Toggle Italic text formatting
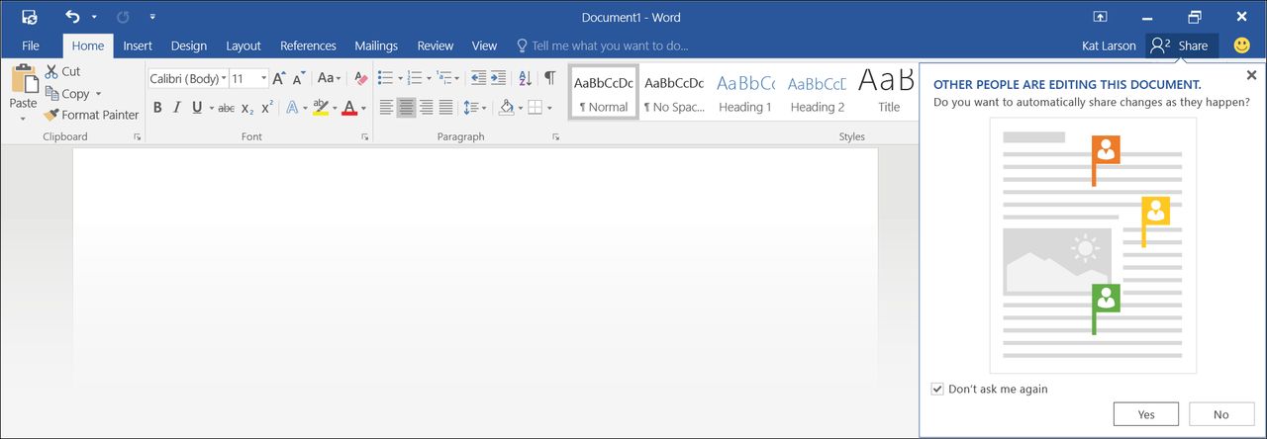1267x439 pixels. 177,108
